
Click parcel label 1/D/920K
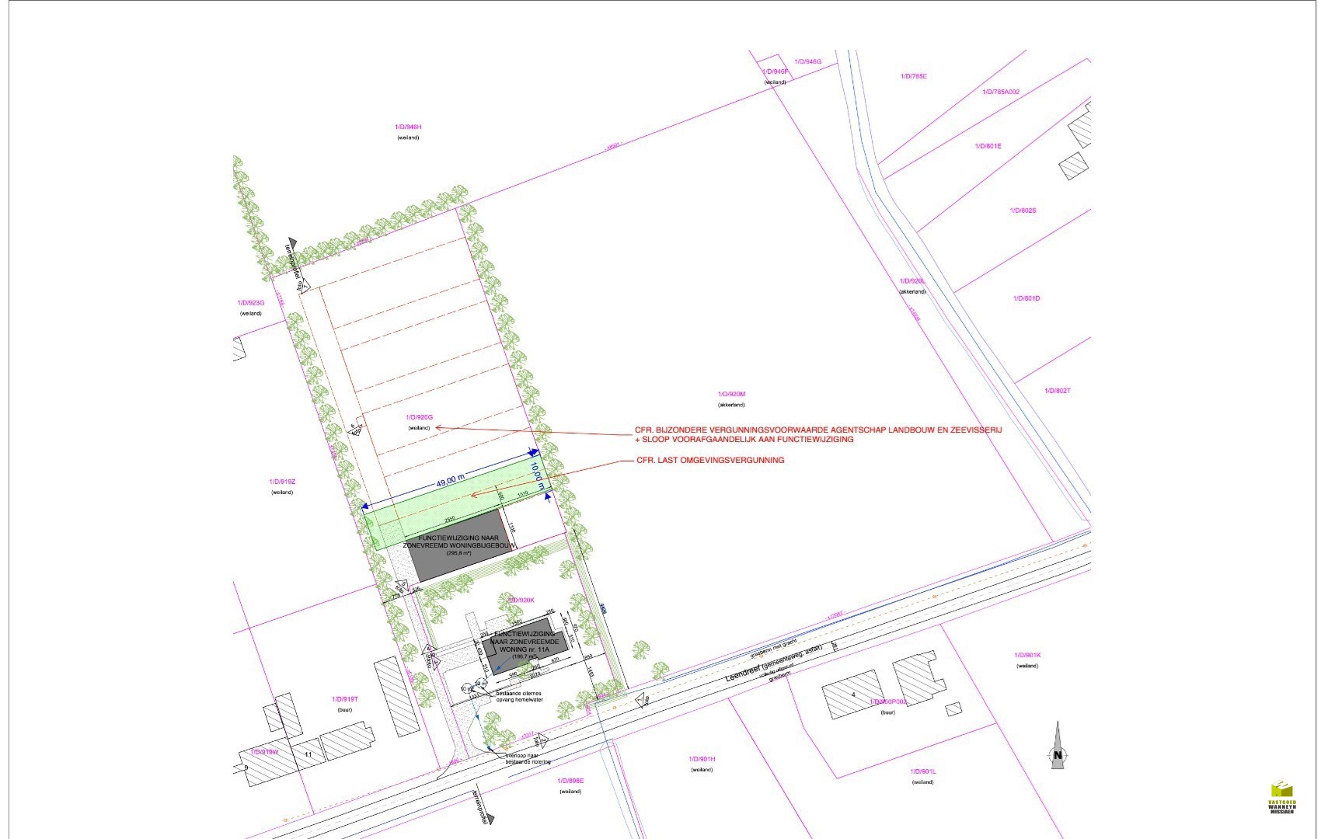pyautogui.click(x=522, y=601)
